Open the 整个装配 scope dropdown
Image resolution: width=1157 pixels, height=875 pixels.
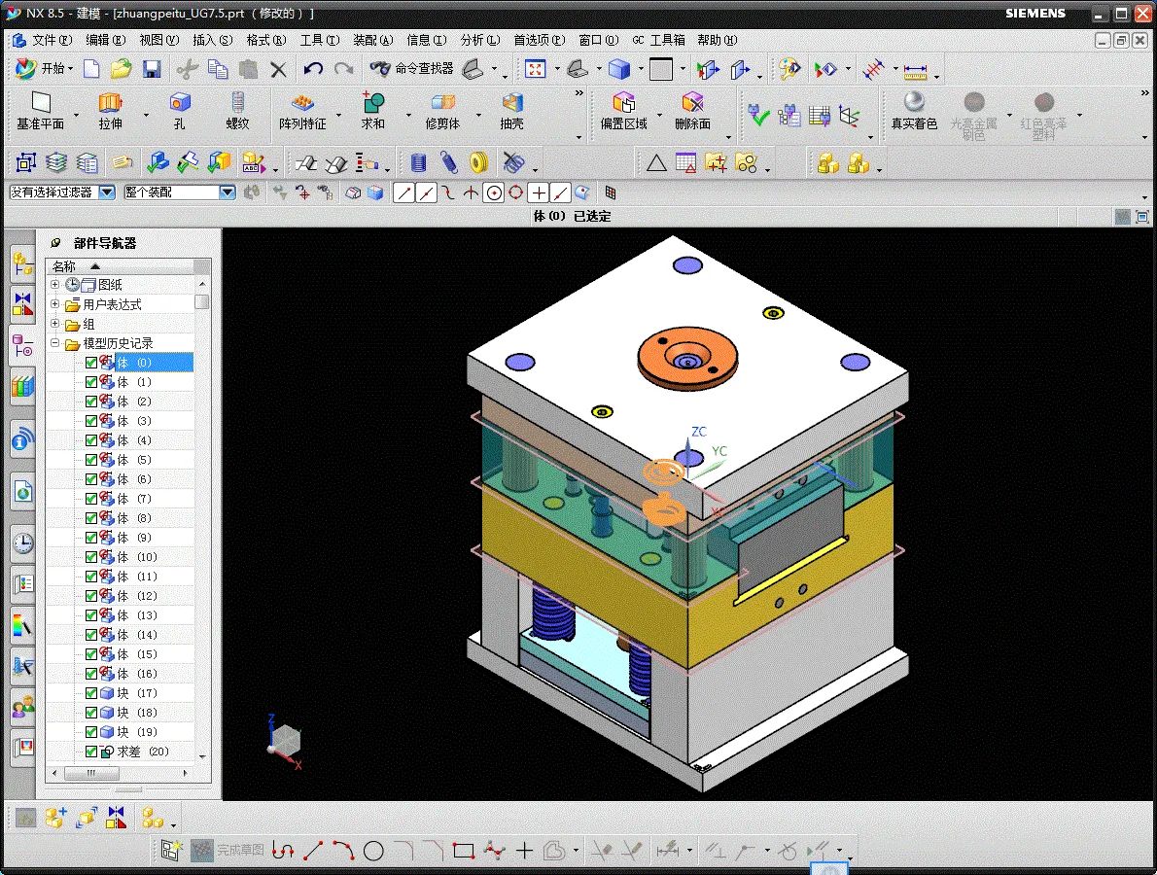[228, 192]
